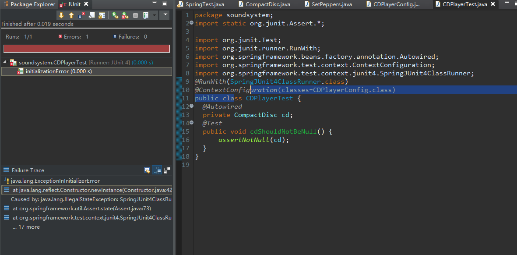Minimize the JUnit view panel
Image resolution: width=517 pixels, height=255 pixels.
click(155, 4)
